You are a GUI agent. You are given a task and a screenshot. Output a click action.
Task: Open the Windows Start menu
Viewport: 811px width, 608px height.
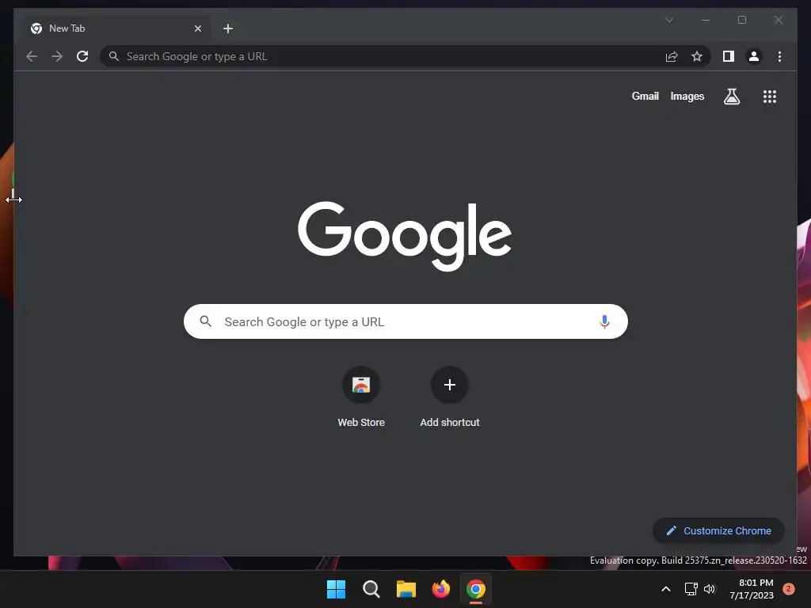[336, 589]
